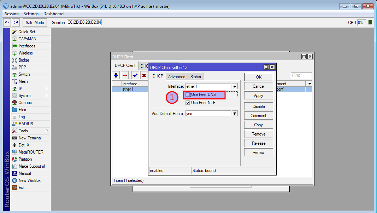
Task: Open the Partition menu
Action: (x=25, y=159)
